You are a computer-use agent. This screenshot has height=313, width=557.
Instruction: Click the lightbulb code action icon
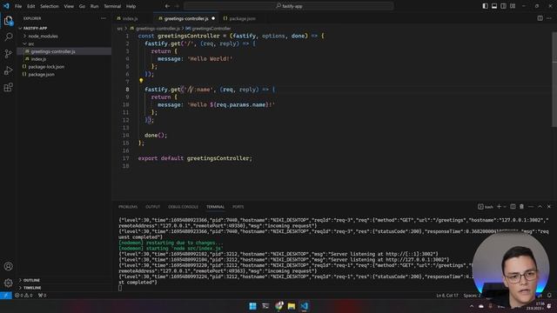[x=141, y=81]
